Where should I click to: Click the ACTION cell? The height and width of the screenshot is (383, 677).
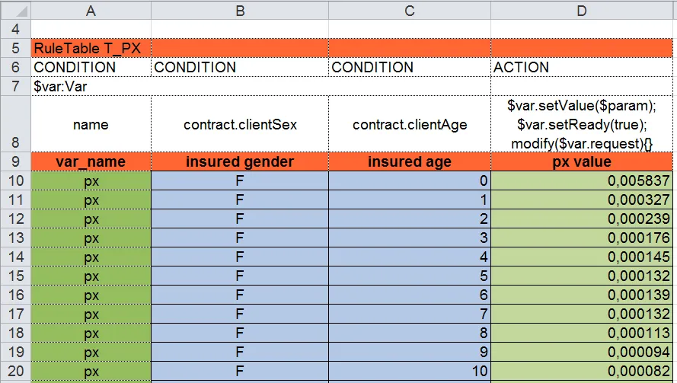[583, 67]
